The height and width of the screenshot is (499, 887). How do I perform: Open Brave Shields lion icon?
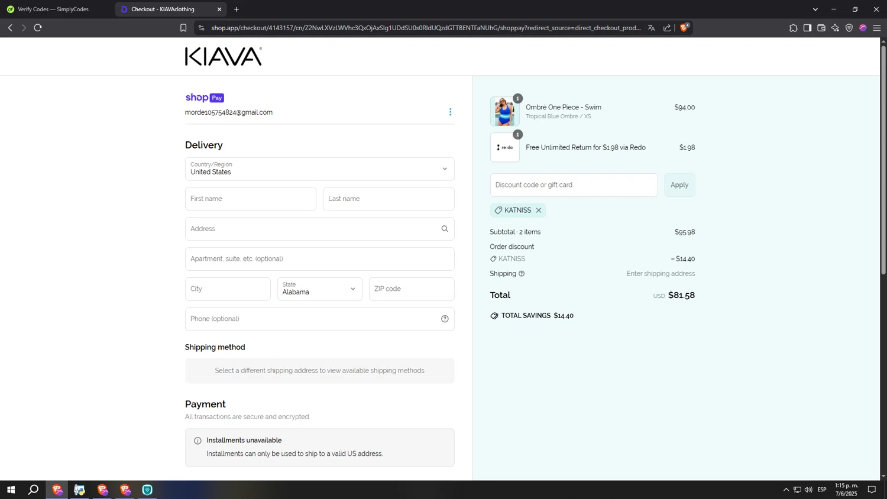[x=685, y=27]
